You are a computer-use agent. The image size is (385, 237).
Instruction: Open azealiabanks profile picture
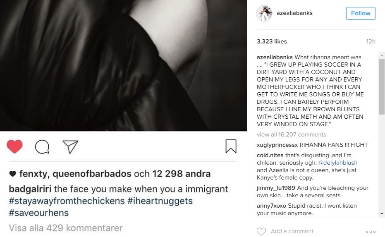click(264, 13)
